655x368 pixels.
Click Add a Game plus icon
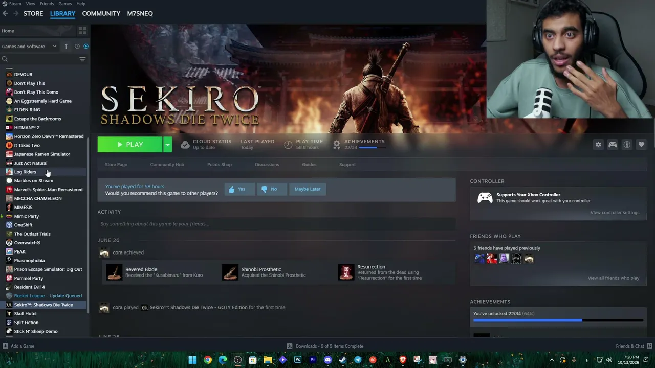[x=5, y=346]
